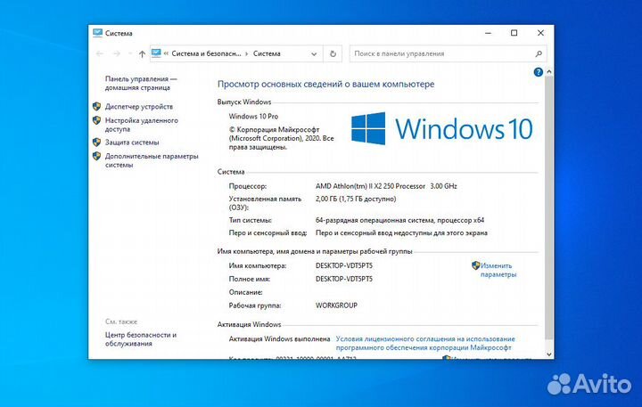Navigate back with the back arrow
Viewport: 642px width, 407px height.
click(100, 54)
